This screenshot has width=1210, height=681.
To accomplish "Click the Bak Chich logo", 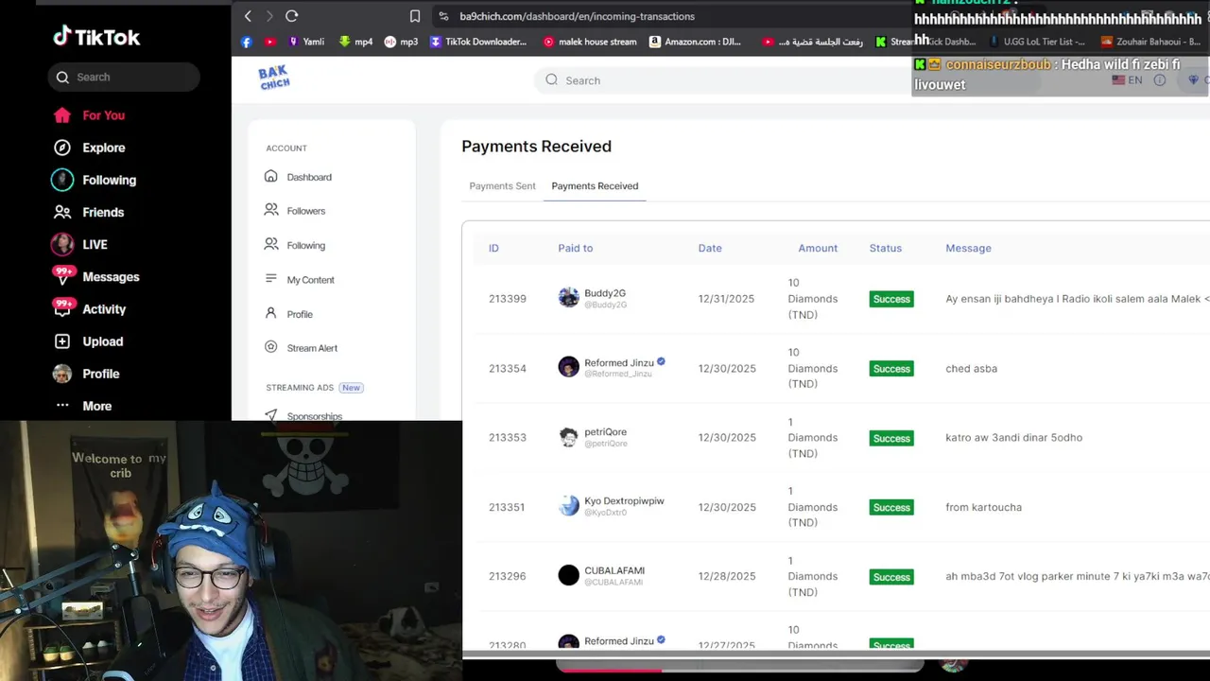I will (274, 78).
